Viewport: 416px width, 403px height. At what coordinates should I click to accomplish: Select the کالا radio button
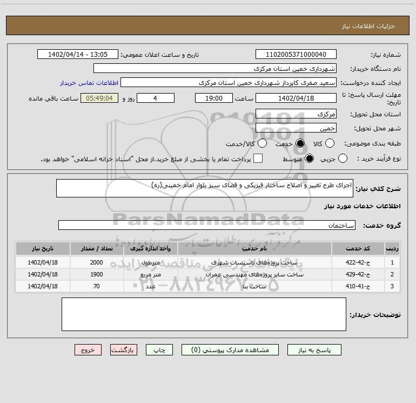pos(330,143)
